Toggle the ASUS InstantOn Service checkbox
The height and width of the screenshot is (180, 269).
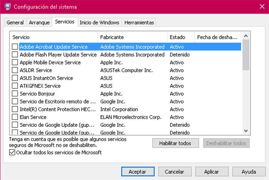tap(15, 78)
